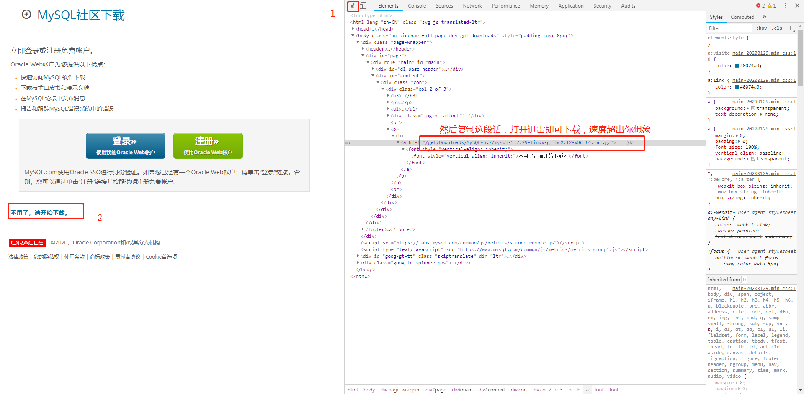Open the 商标政策 footer link
804x394 pixels.
100,257
